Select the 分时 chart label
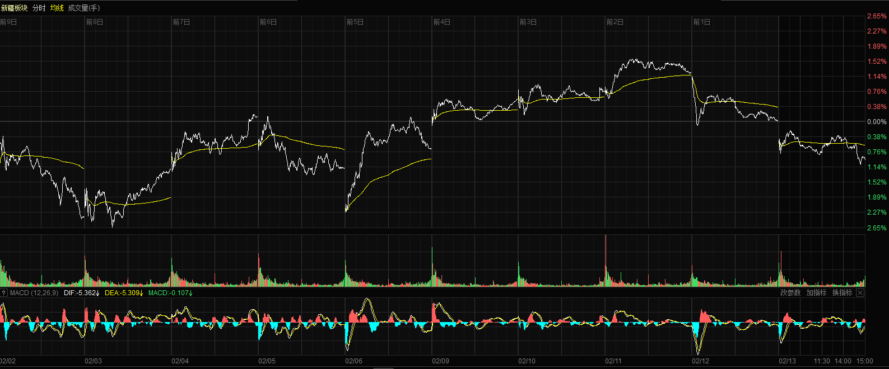The image size is (889, 369). click(x=39, y=8)
